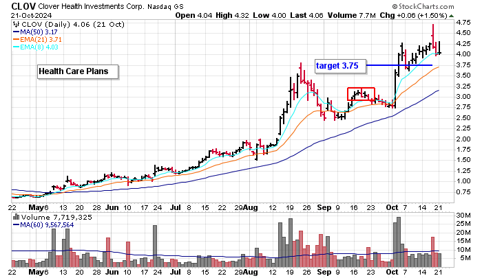Click the 25M volume axis label
Screen dimensions: 482x278
point(463,224)
